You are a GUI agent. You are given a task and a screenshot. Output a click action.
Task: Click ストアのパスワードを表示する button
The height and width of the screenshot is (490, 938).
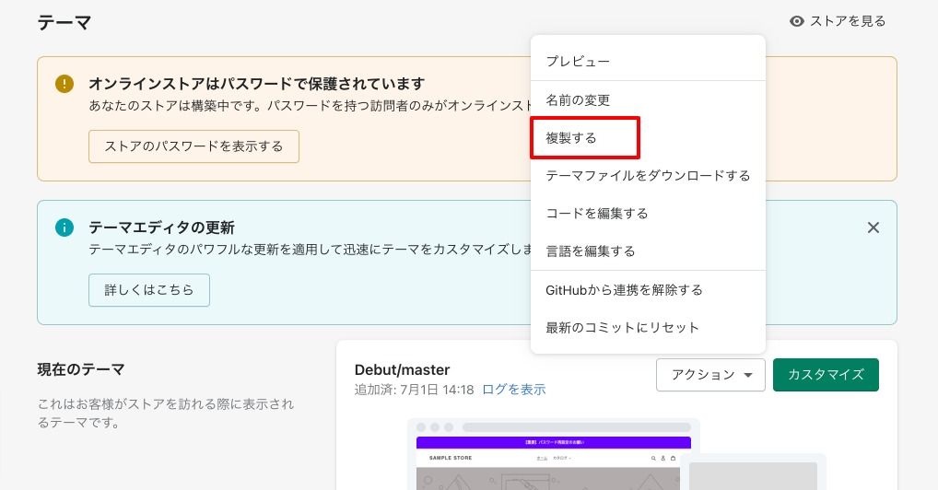[193, 146]
